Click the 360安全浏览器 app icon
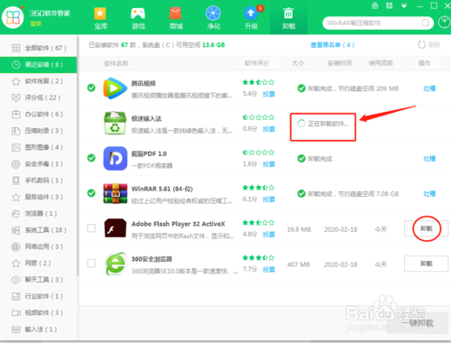Viewport: 451px width, 343px height. 115,264
